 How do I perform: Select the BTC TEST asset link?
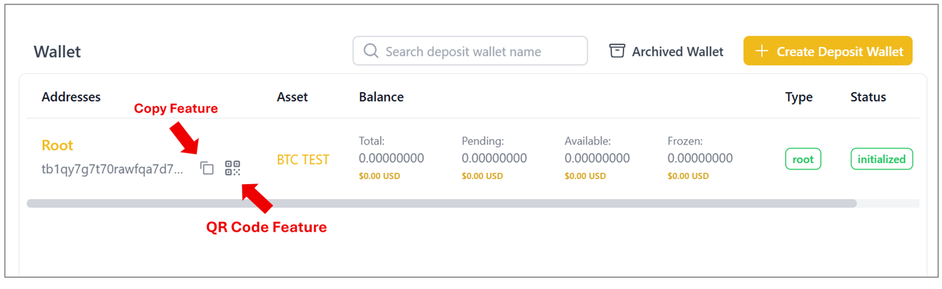point(303,160)
